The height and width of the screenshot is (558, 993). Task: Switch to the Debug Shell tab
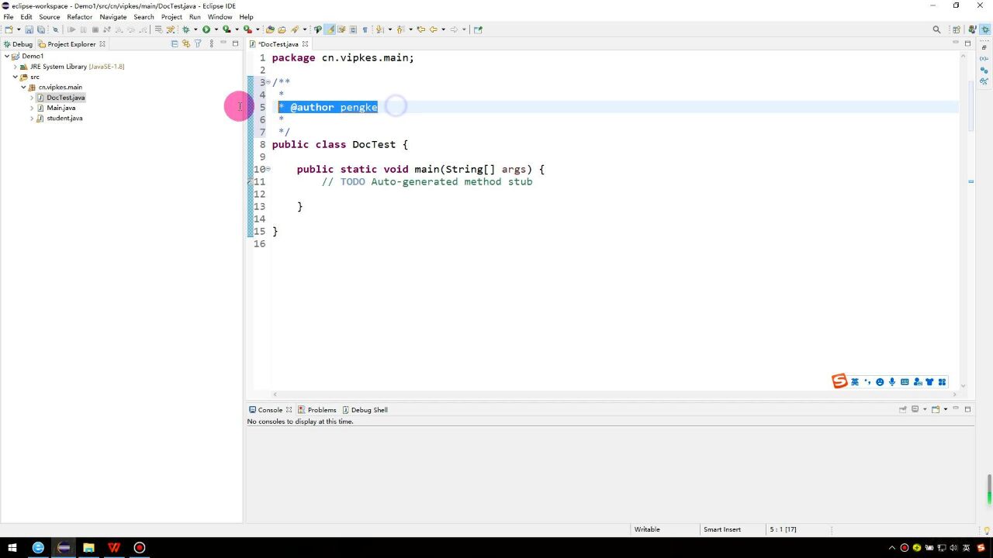coord(365,410)
